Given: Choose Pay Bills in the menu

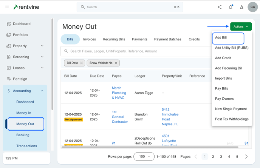Looking at the screenshot, I should click(221, 89).
